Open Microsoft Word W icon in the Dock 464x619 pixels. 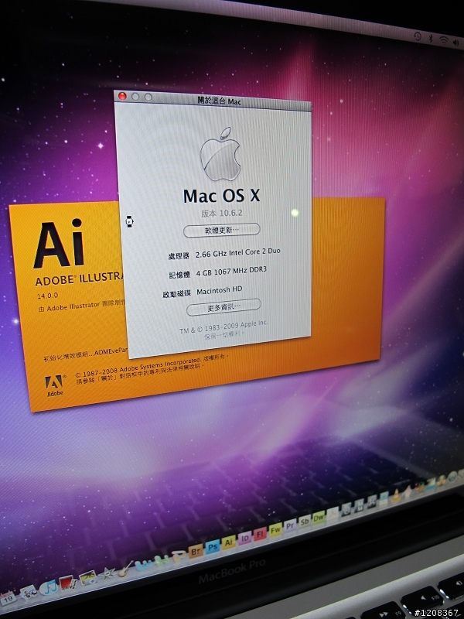click(143, 565)
